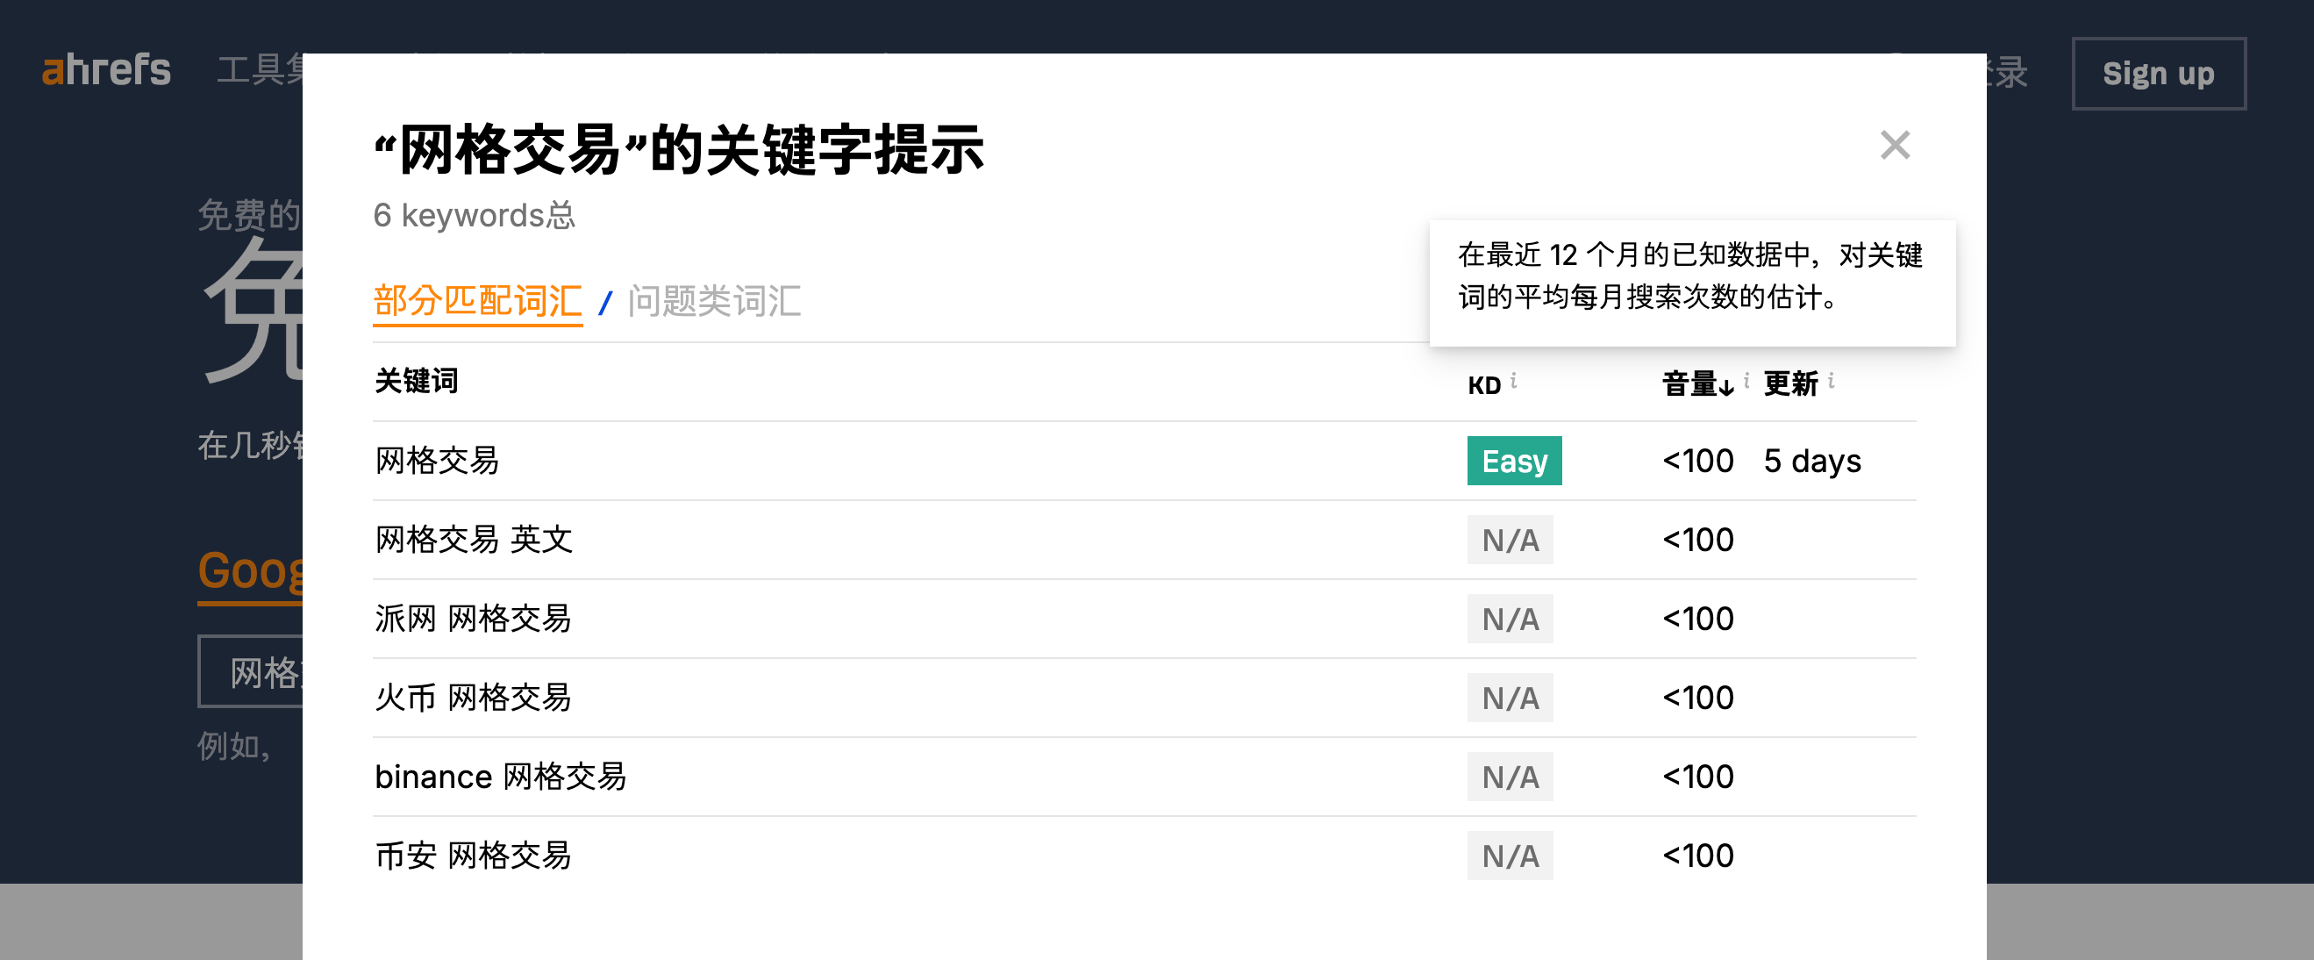Switch to the 问题类词汇 tab

point(714,301)
